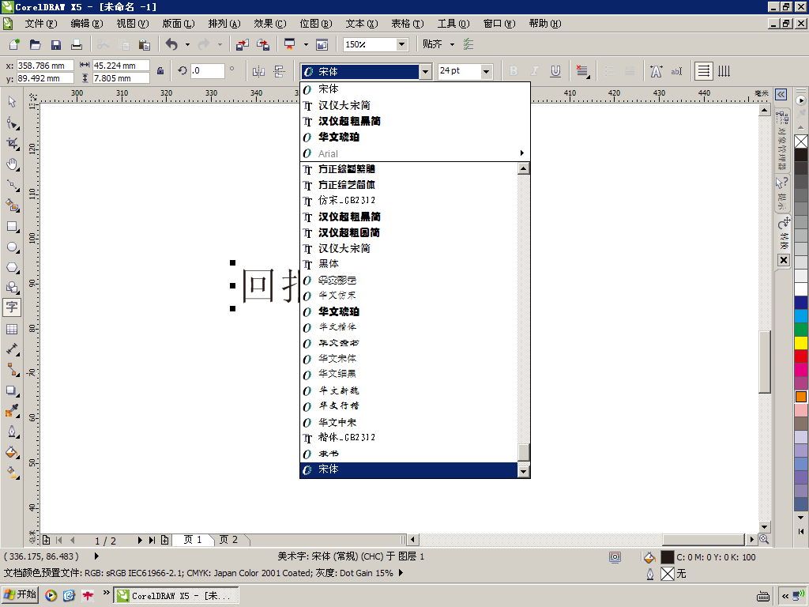Select the Text tool (字)
The width and height of the screenshot is (809, 607).
click(x=12, y=307)
